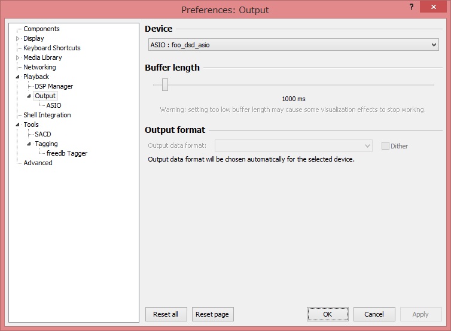451x331 pixels.
Task: Enable the Dither checkbox
Action: (x=385, y=145)
